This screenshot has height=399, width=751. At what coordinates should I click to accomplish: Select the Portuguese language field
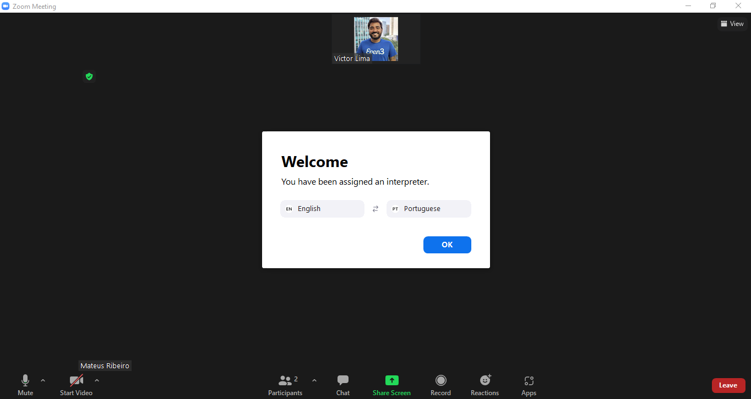[x=429, y=209]
